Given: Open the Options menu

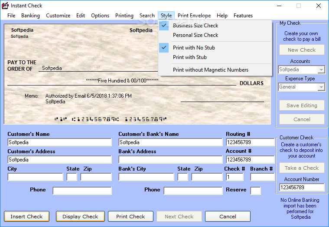Looking at the screenshot, I should pos(100,16).
